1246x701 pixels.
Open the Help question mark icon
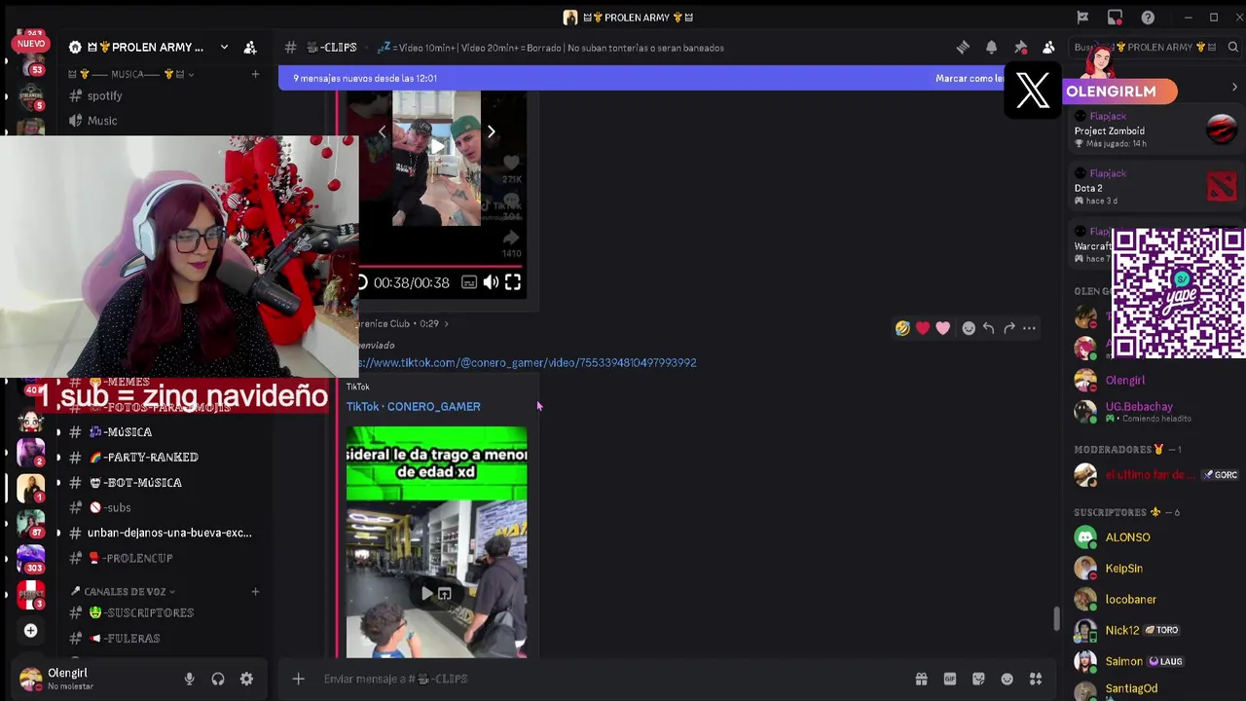[1148, 18]
